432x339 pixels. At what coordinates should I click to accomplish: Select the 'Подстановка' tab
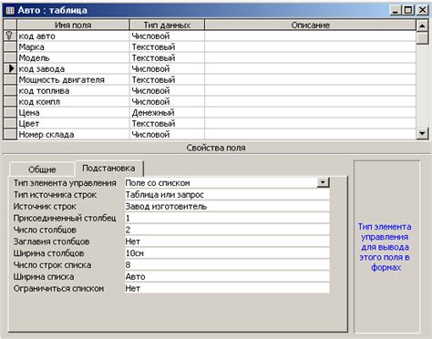(108, 168)
